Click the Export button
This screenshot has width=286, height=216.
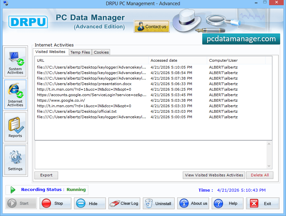click(x=46, y=175)
